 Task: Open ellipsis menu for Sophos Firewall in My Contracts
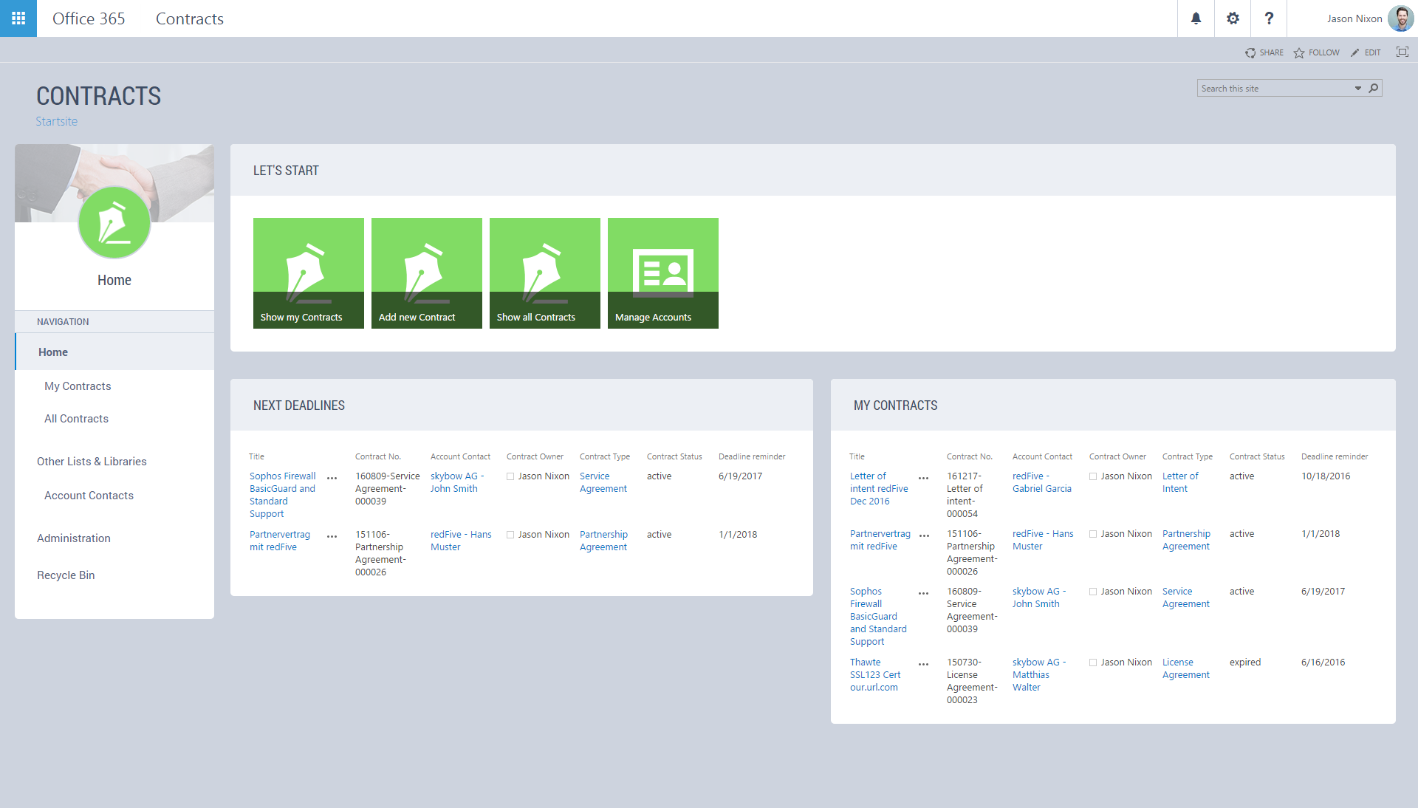[x=924, y=593]
